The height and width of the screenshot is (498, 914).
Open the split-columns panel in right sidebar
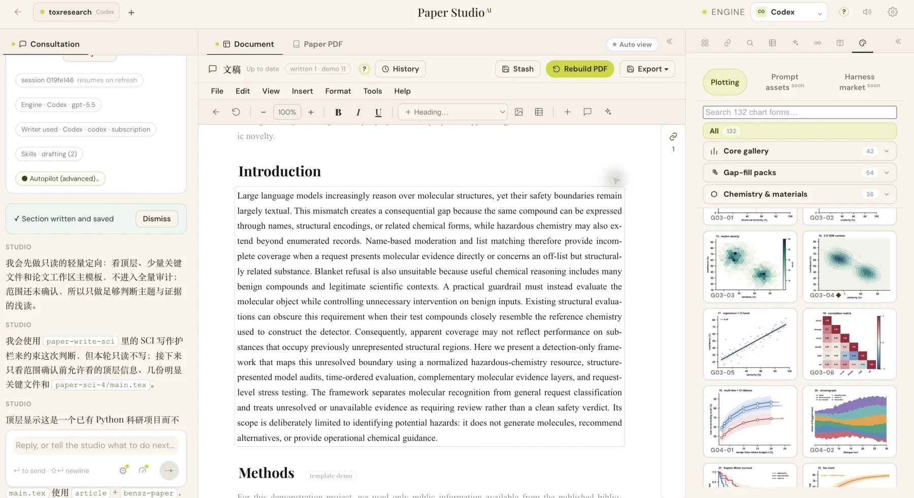point(840,43)
